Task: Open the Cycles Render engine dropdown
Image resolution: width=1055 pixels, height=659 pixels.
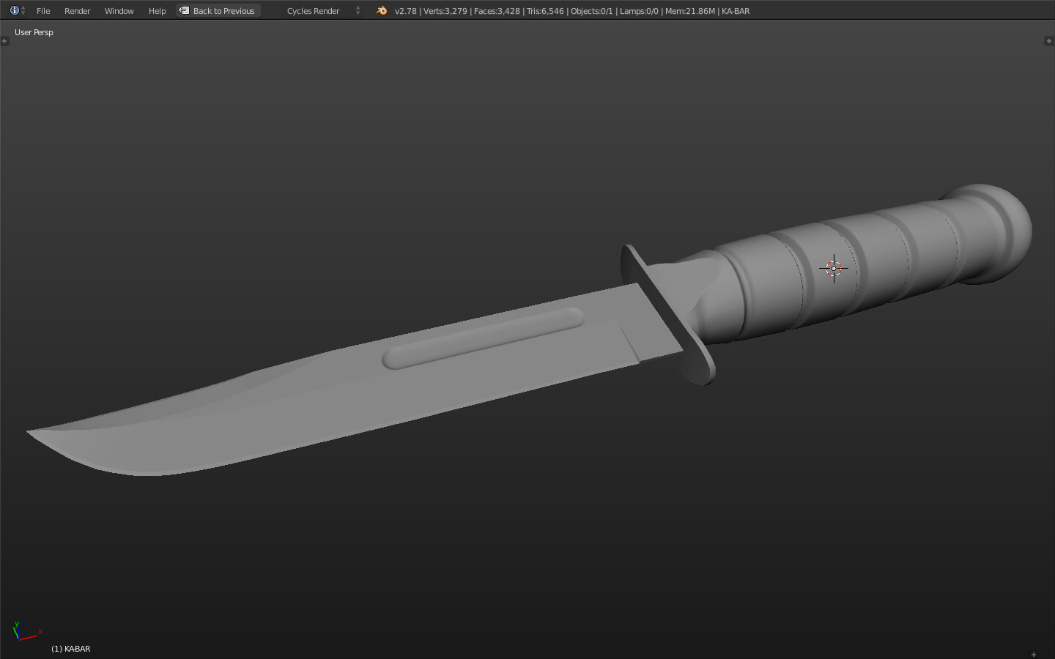Action: point(322,11)
